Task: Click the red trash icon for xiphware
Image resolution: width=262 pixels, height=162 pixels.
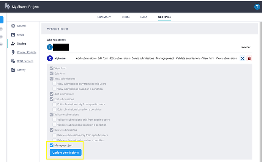Action: [249, 58]
